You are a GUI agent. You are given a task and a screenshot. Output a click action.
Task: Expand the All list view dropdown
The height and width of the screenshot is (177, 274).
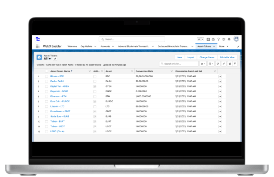click(50, 59)
